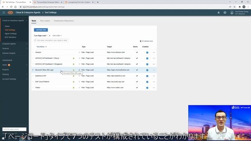Open Internet Insights in the sidebar
Image resolution: width=251 pixels, height=141 pixels.
[x=9, y=53]
